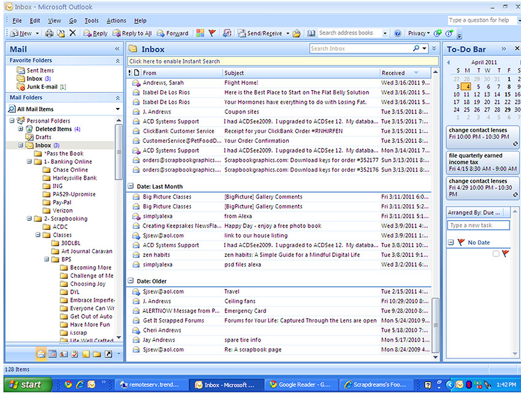This screenshot has height=398, width=521.
Task: Click here to enable Instant Search
Action: pyautogui.click(x=283, y=61)
